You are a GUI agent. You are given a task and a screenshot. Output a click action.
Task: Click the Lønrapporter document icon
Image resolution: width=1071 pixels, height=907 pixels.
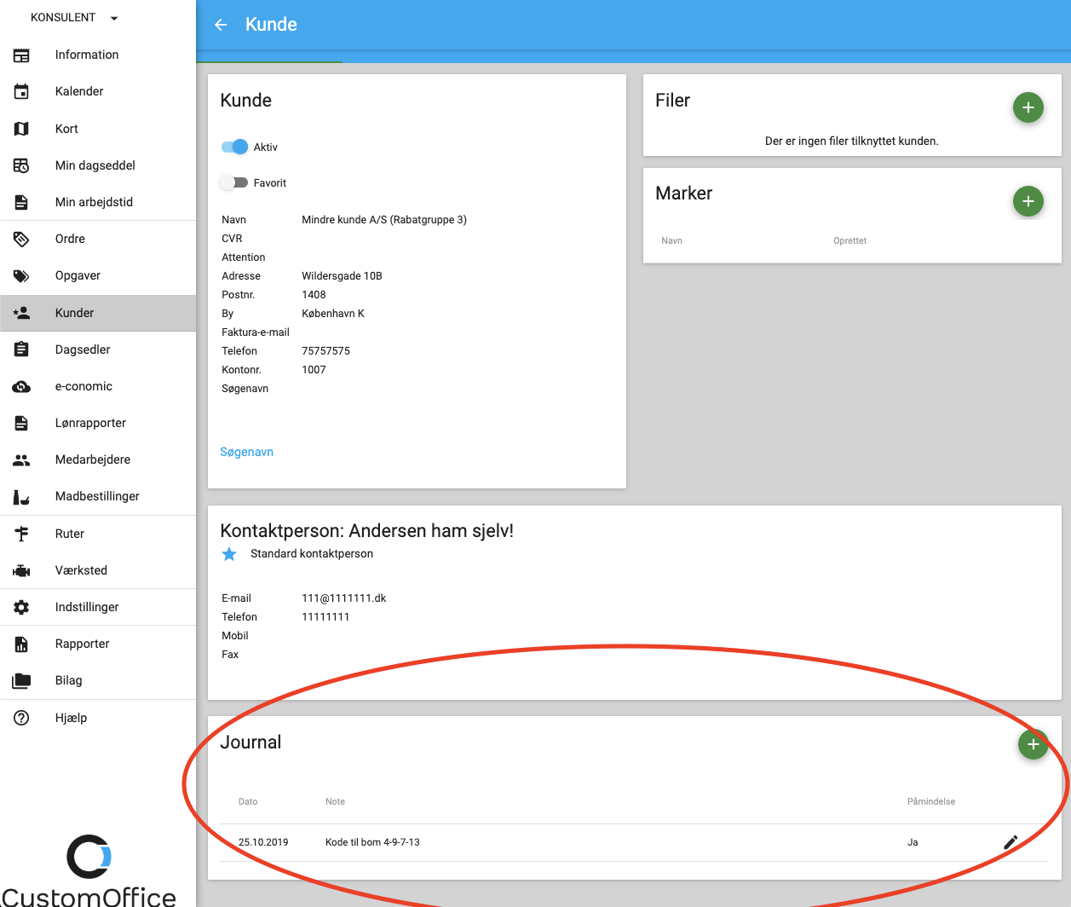[x=21, y=424]
